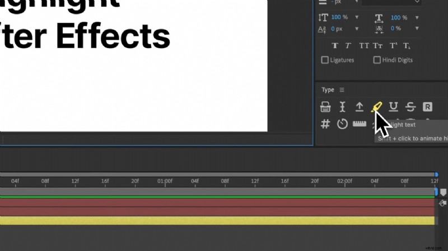Enable the Ligatures checkbox
Viewport: 448px width, 251px height.
tap(325, 60)
